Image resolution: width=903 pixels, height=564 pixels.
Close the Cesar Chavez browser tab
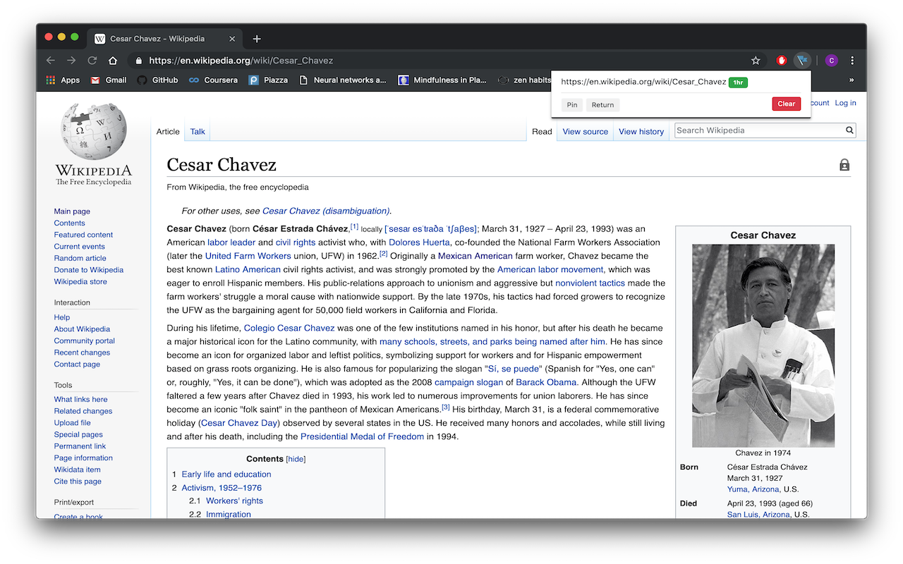point(233,39)
